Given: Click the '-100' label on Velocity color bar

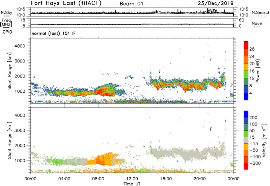Looking at the screenshot, I should [255, 157].
